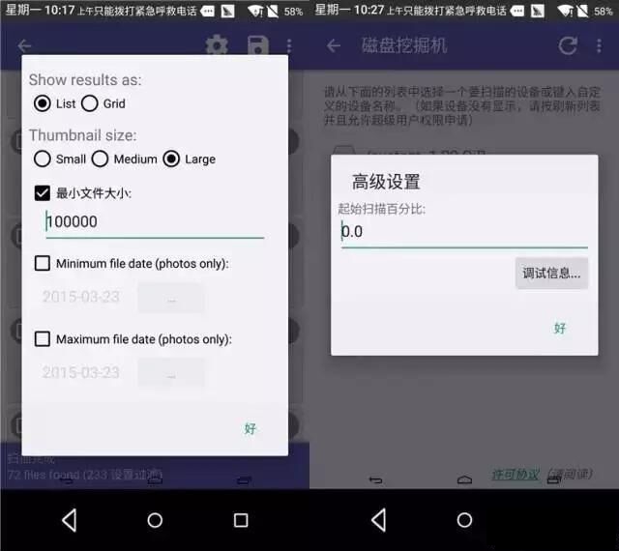Click the 高级设置 dialog heading
619x551 pixels.
click(x=386, y=182)
